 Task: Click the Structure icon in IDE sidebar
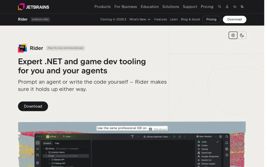38,163
